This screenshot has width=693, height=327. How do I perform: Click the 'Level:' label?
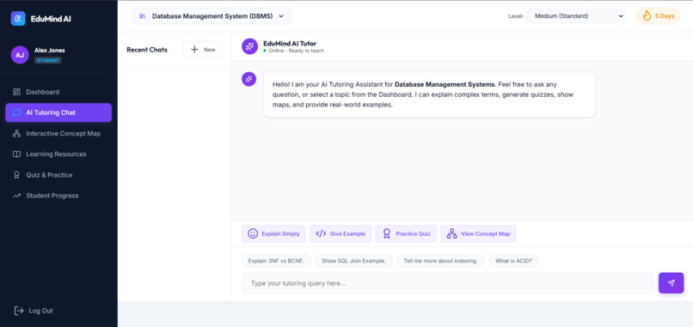pyautogui.click(x=516, y=16)
